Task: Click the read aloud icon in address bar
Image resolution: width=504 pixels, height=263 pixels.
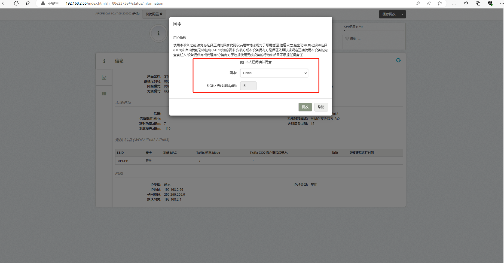Action: click(429, 3)
